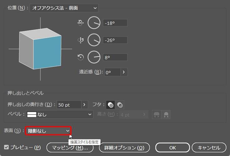The image size is (230, 156).
Task: Confirm with the OK button
Action: 172,148
